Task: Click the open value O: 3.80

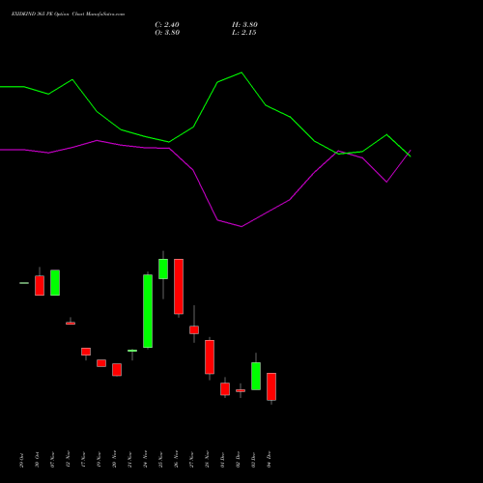Action: click(167, 33)
